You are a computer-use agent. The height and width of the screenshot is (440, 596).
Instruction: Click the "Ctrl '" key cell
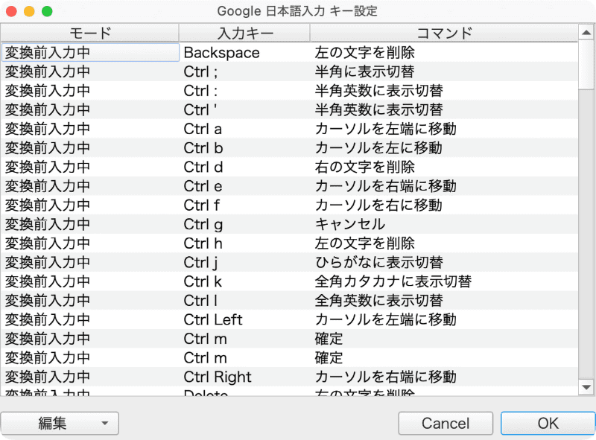click(244, 109)
